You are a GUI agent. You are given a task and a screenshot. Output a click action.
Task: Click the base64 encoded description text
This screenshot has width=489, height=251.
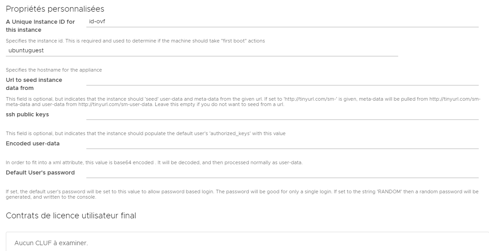(x=154, y=162)
